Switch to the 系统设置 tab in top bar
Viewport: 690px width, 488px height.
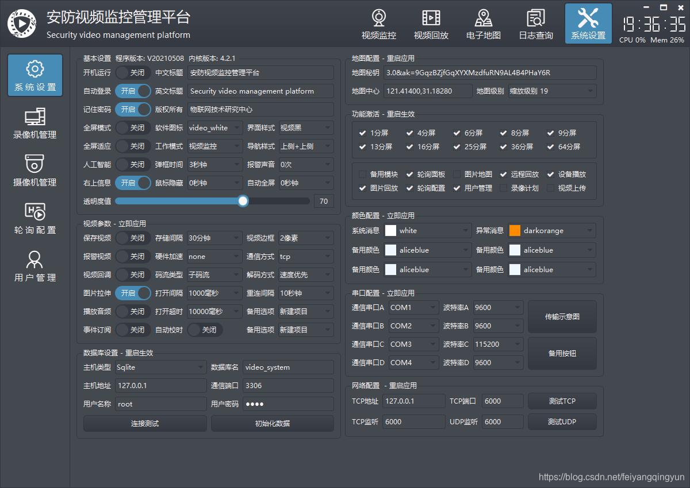(x=588, y=23)
